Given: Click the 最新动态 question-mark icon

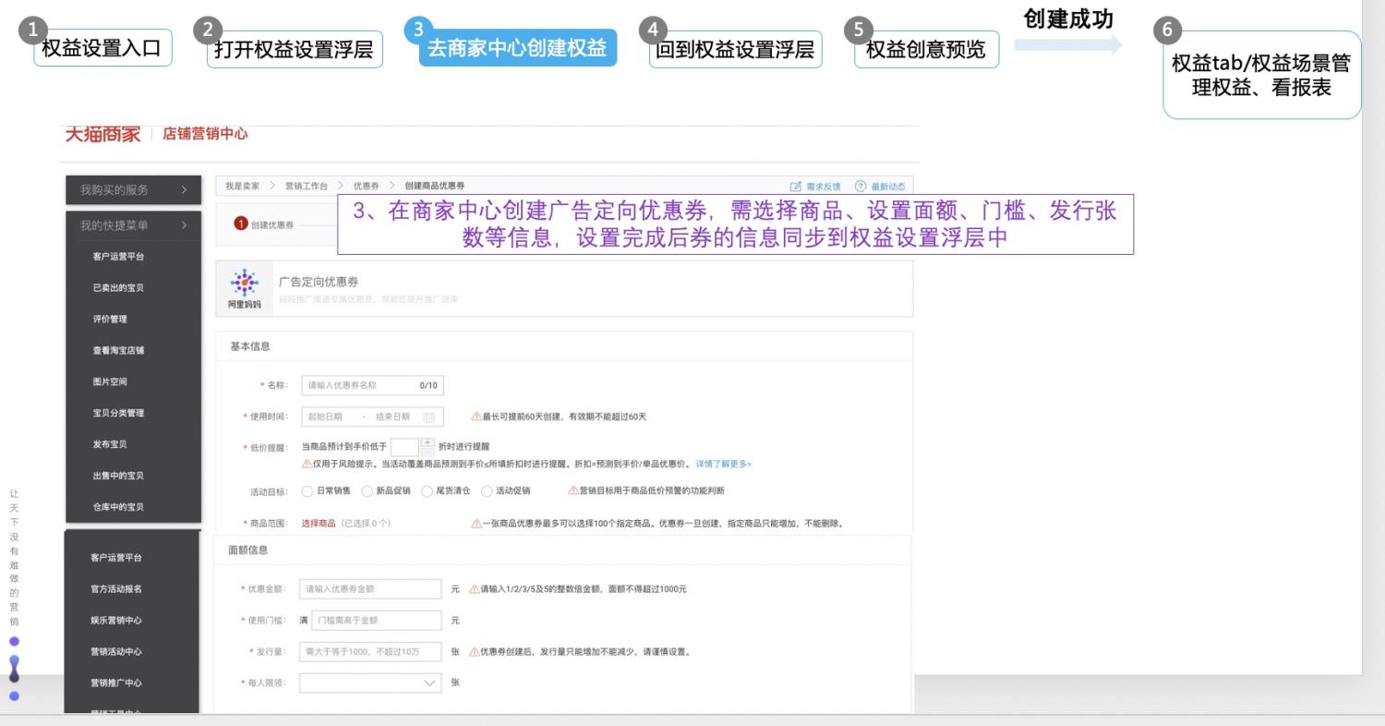Looking at the screenshot, I should (859, 185).
